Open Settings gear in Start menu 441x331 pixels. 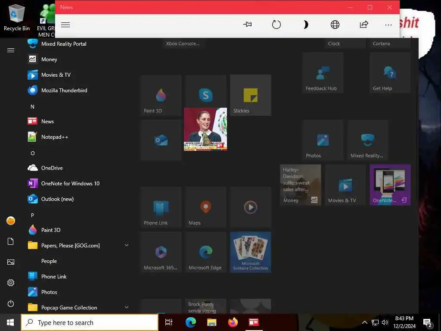click(11, 283)
